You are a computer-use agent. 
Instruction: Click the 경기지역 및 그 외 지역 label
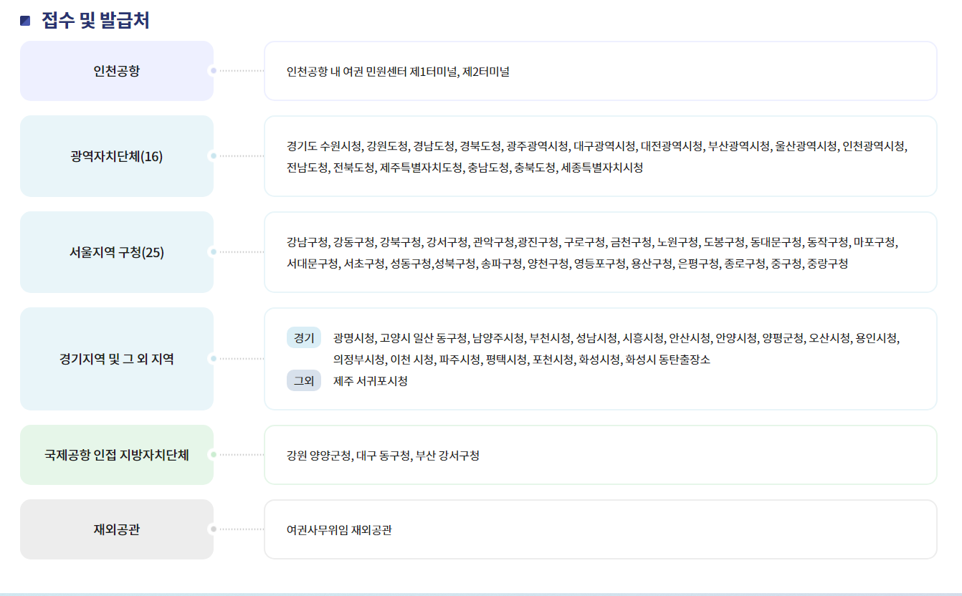117,358
